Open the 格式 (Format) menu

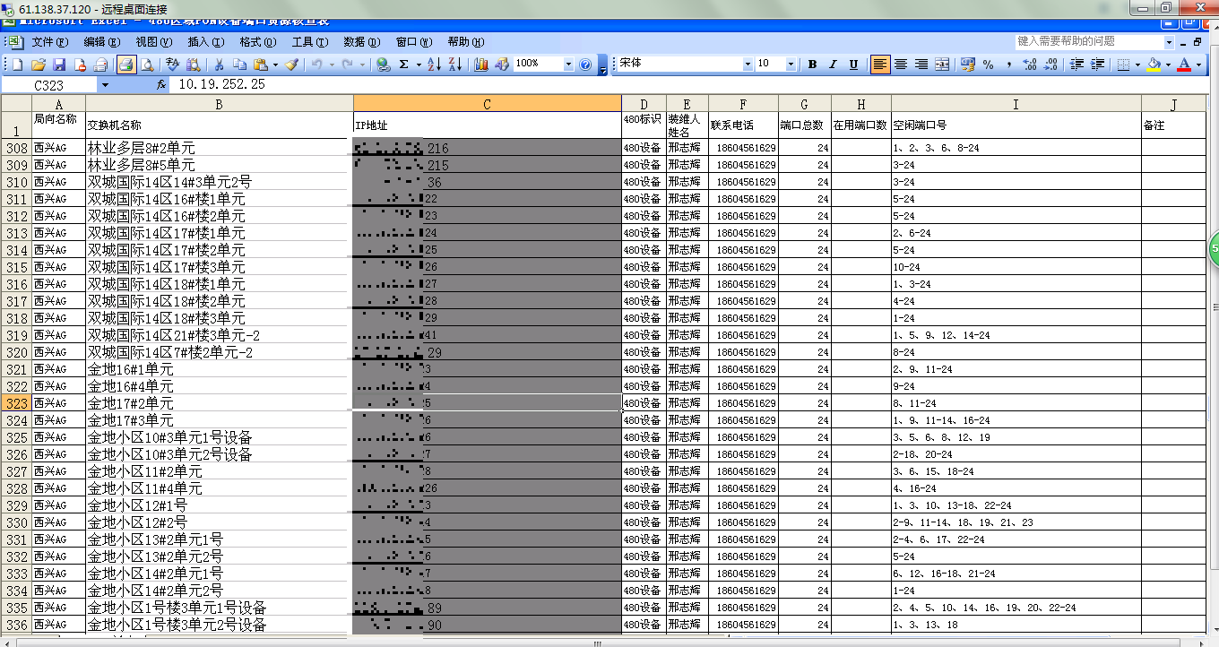coord(257,42)
